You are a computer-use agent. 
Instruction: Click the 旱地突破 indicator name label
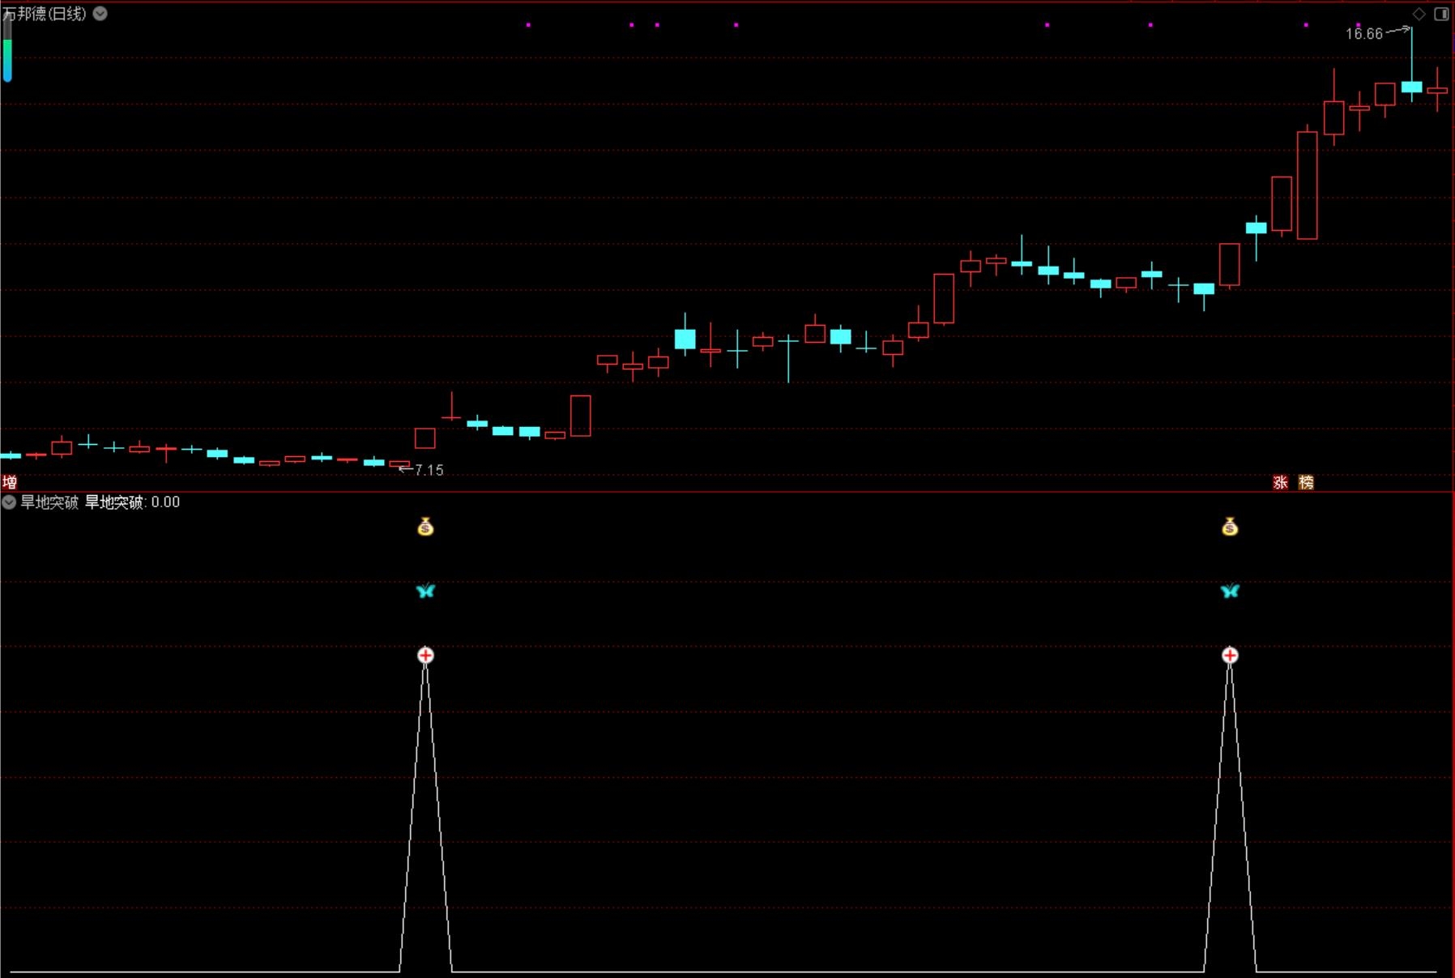point(49,502)
